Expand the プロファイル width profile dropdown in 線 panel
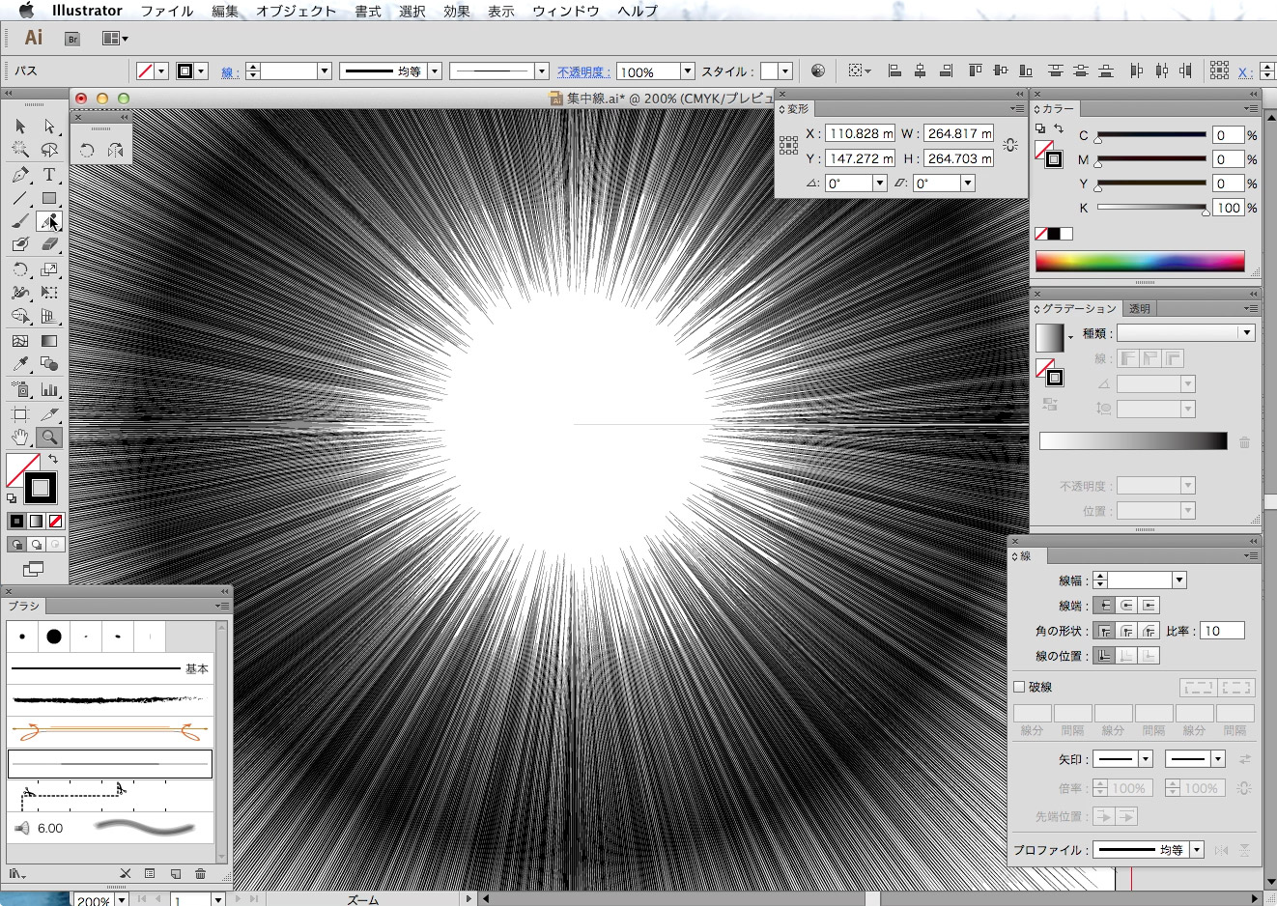1277x906 pixels. click(x=1197, y=850)
